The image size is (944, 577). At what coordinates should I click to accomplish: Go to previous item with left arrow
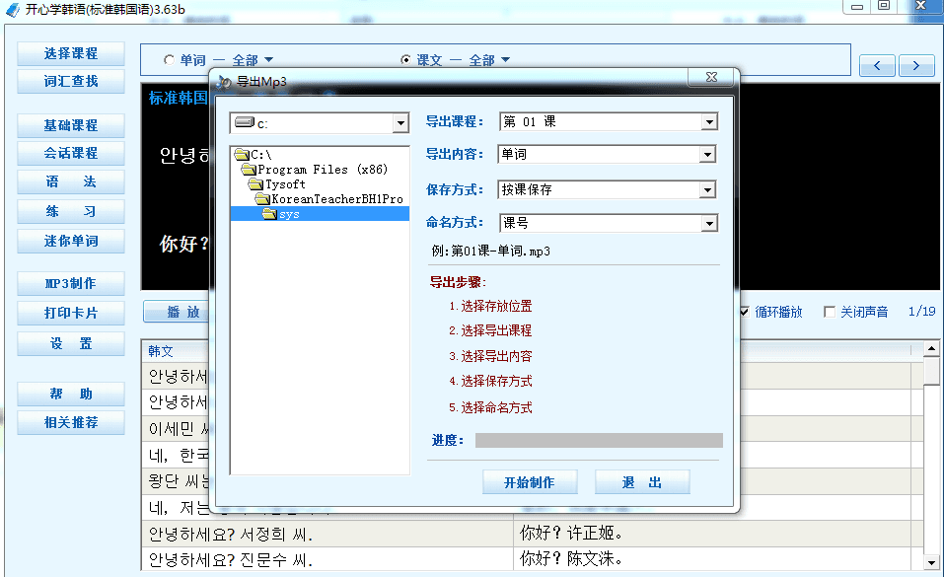(x=877, y=65)
